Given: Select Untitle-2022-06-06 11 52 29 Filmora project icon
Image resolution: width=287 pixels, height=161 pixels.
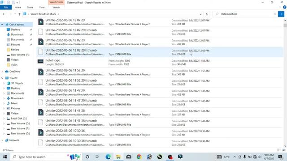Looking at the screenshot, I should tap(41, 72).
